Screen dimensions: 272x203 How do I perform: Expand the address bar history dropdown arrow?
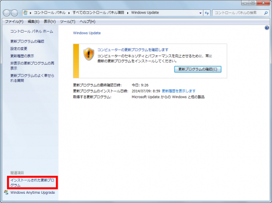(x=200, y=13)
